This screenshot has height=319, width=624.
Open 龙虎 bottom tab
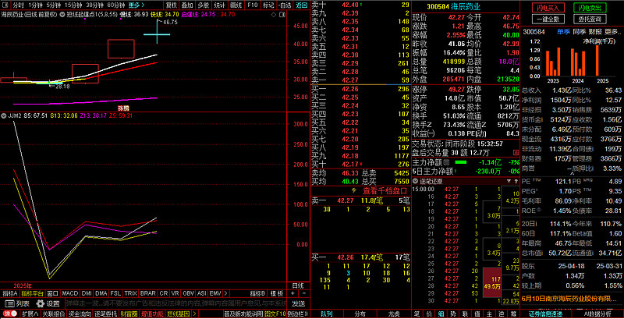pos(395,314)
